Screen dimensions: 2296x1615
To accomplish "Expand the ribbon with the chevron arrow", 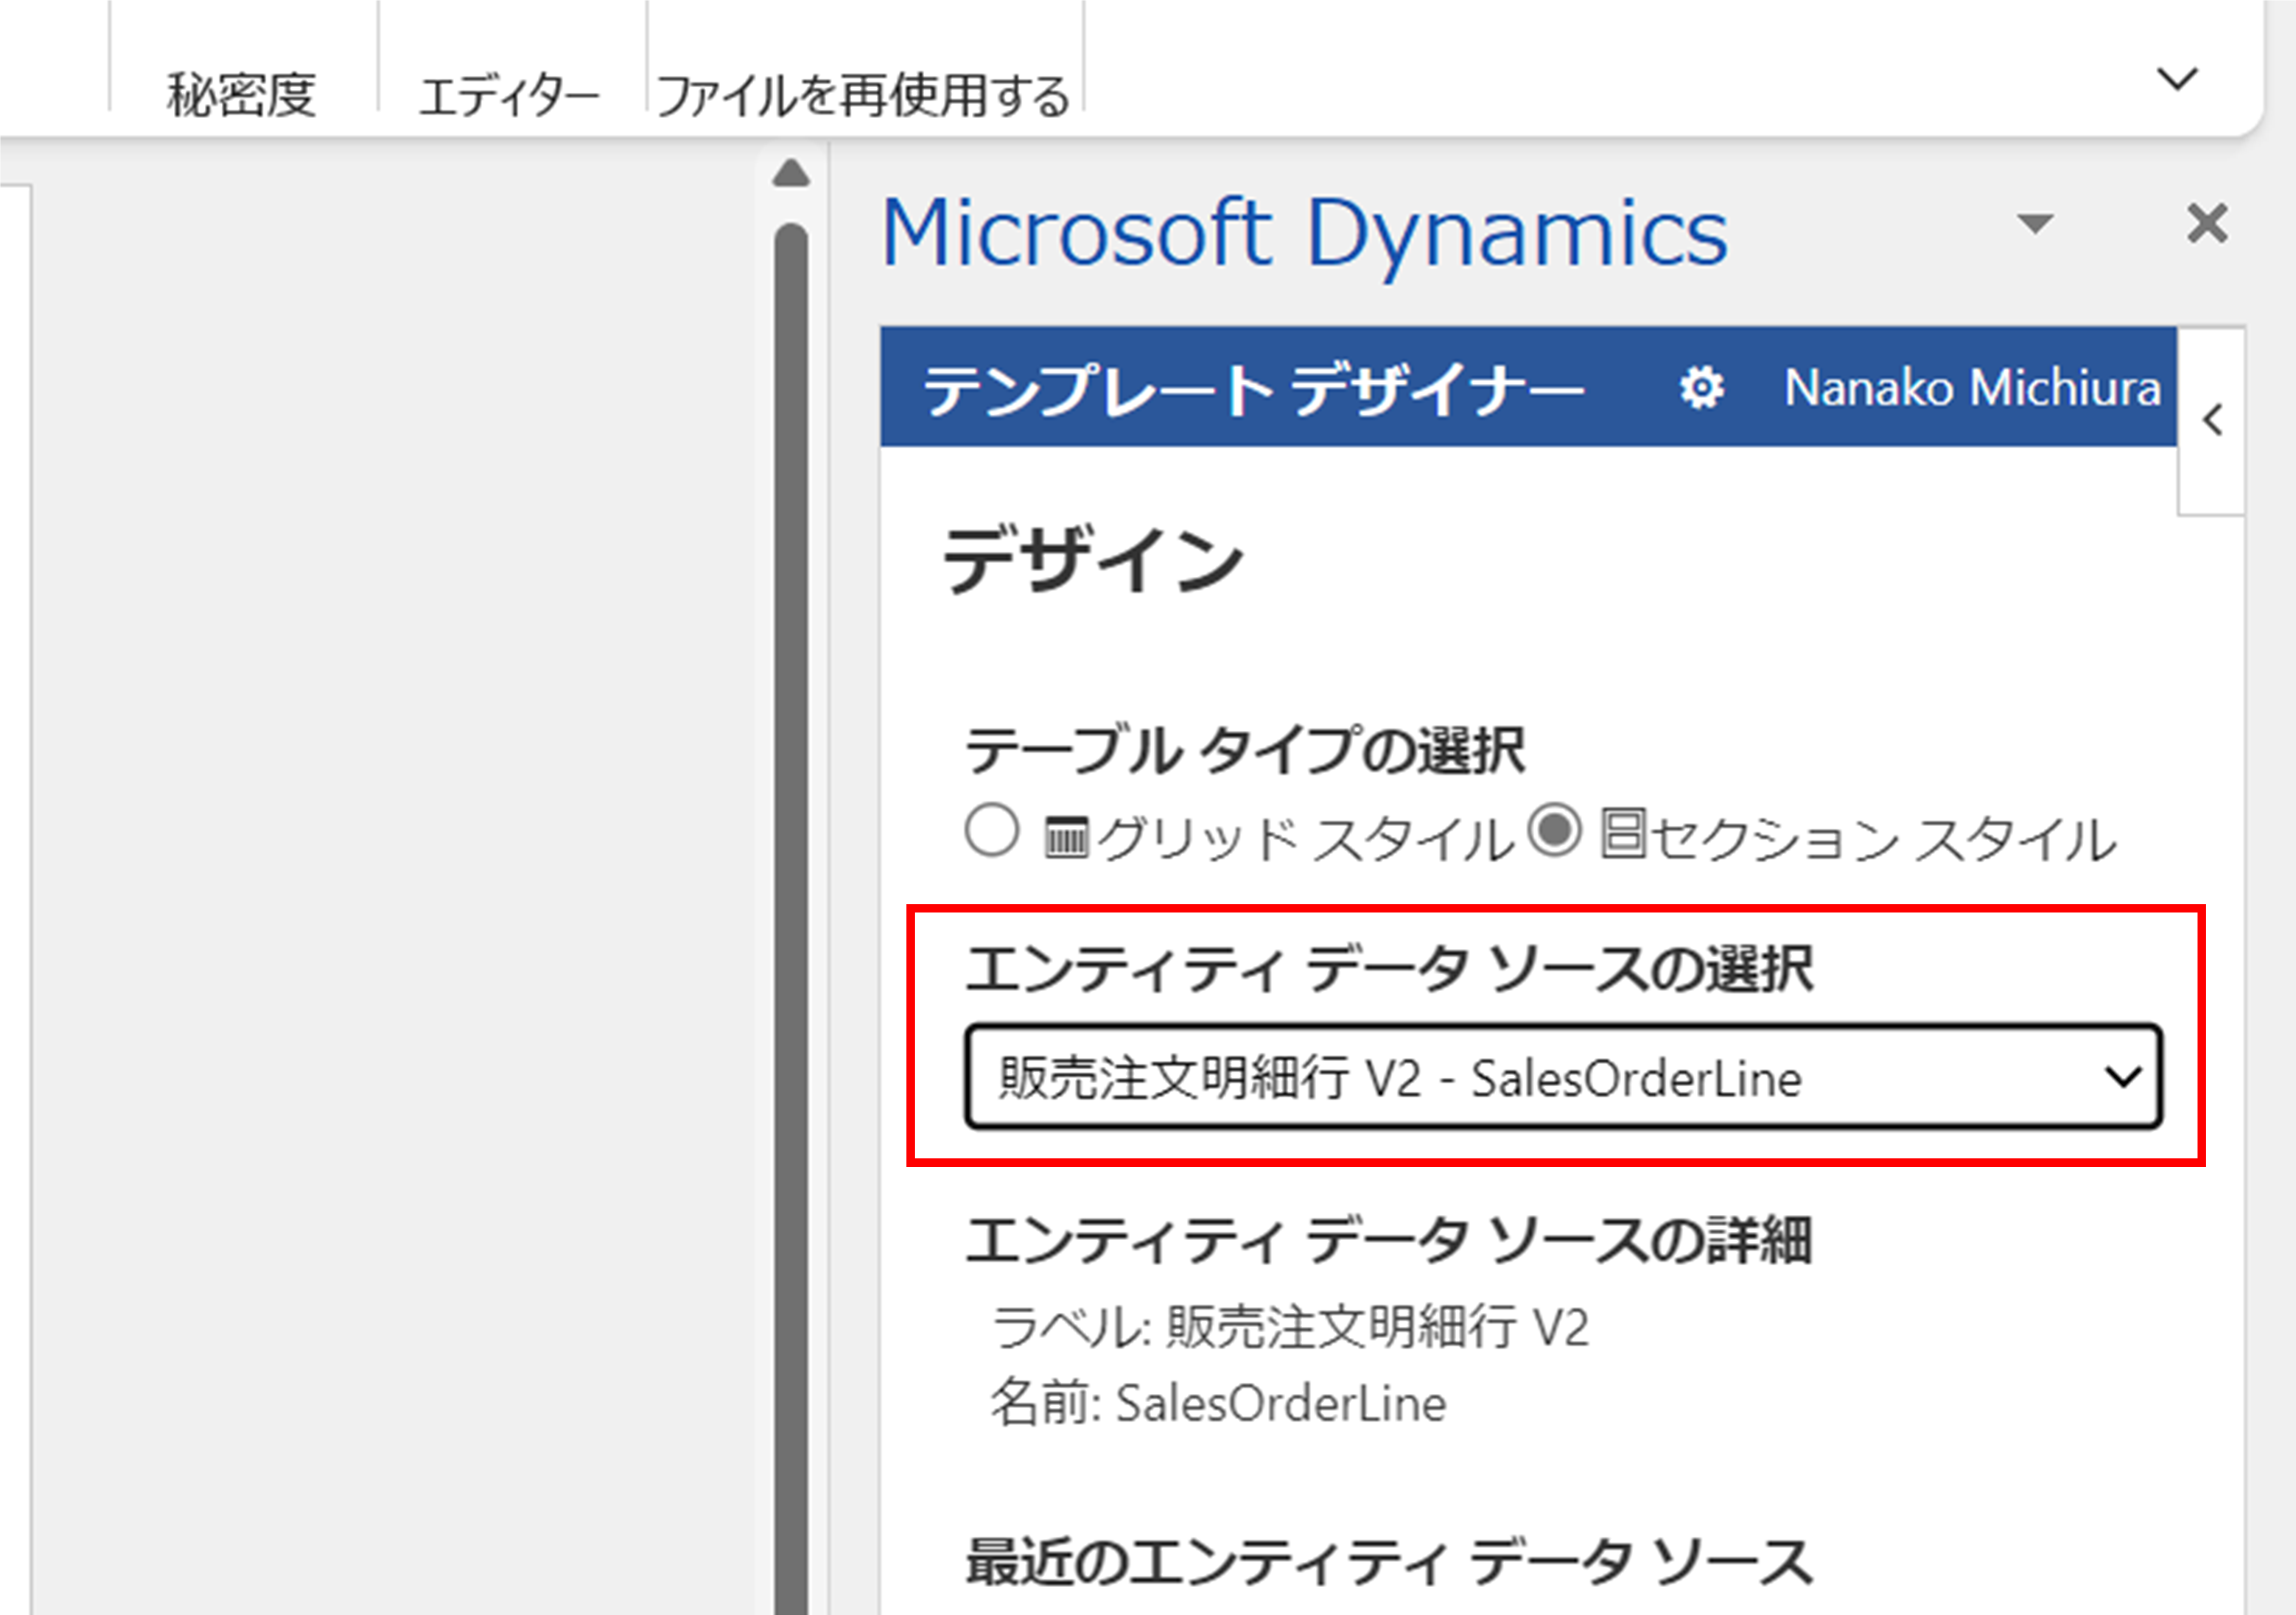I will click(2177, 78).
